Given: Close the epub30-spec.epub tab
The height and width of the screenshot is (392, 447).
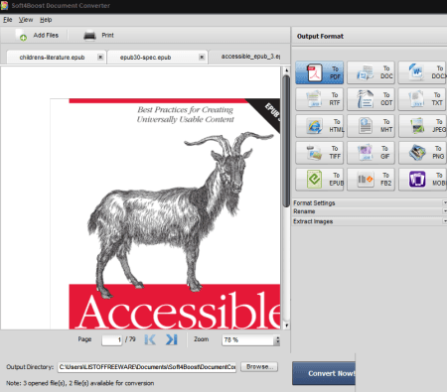Looking at the screenshot, I should click(x=202, y=57).
